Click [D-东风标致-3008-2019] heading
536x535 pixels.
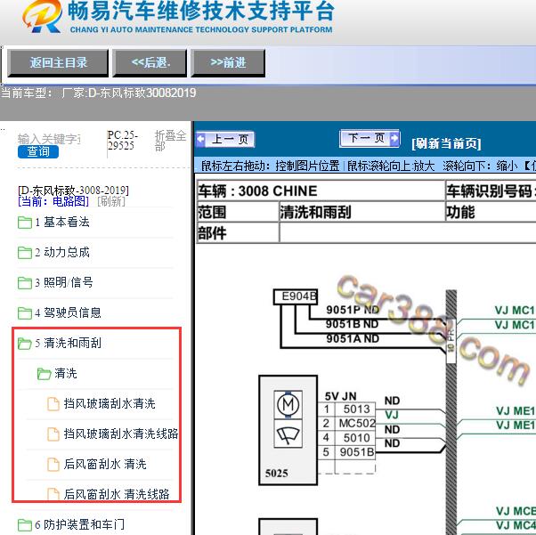coord(73,190)
